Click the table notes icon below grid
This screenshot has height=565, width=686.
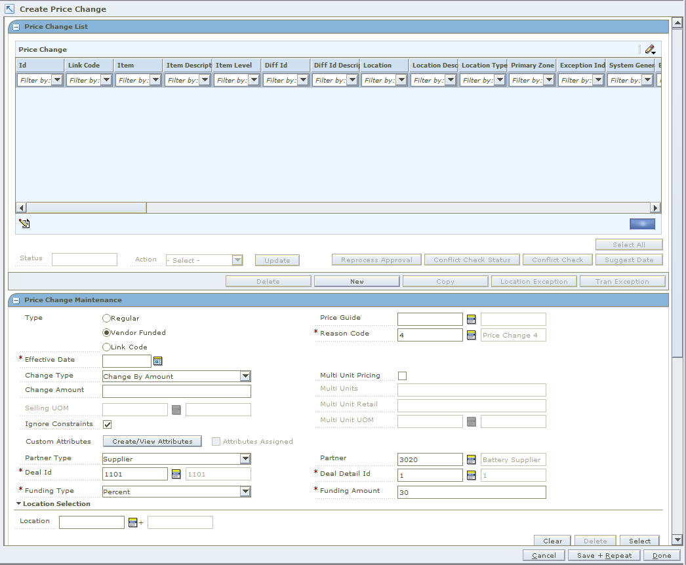coord(24,224)
